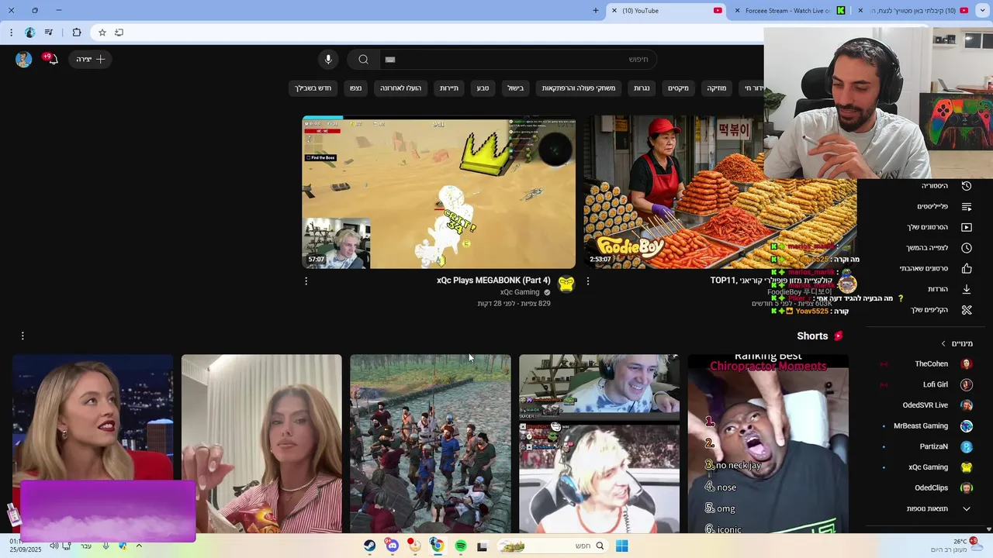Expand hidden system tray icons chevron

[139, 546]
